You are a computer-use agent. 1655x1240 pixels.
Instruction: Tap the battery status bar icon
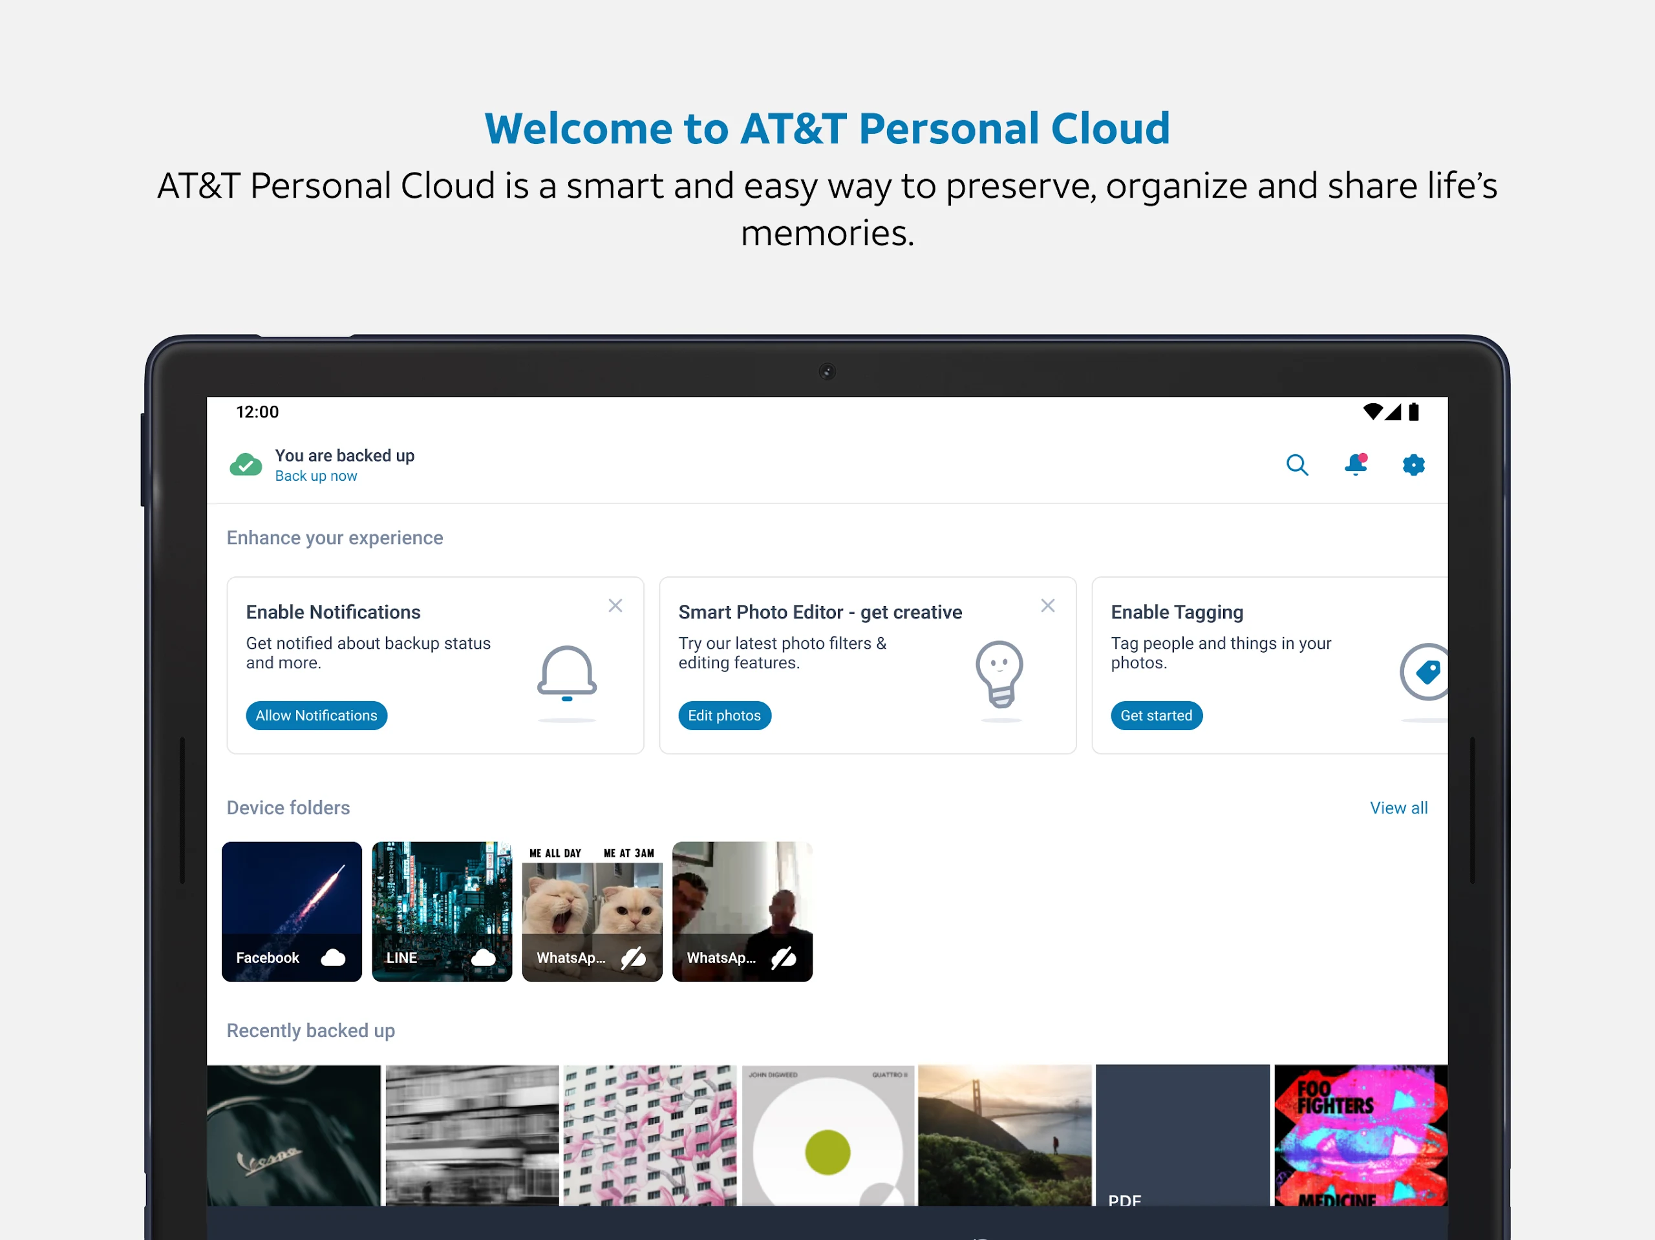point(1413,412)
